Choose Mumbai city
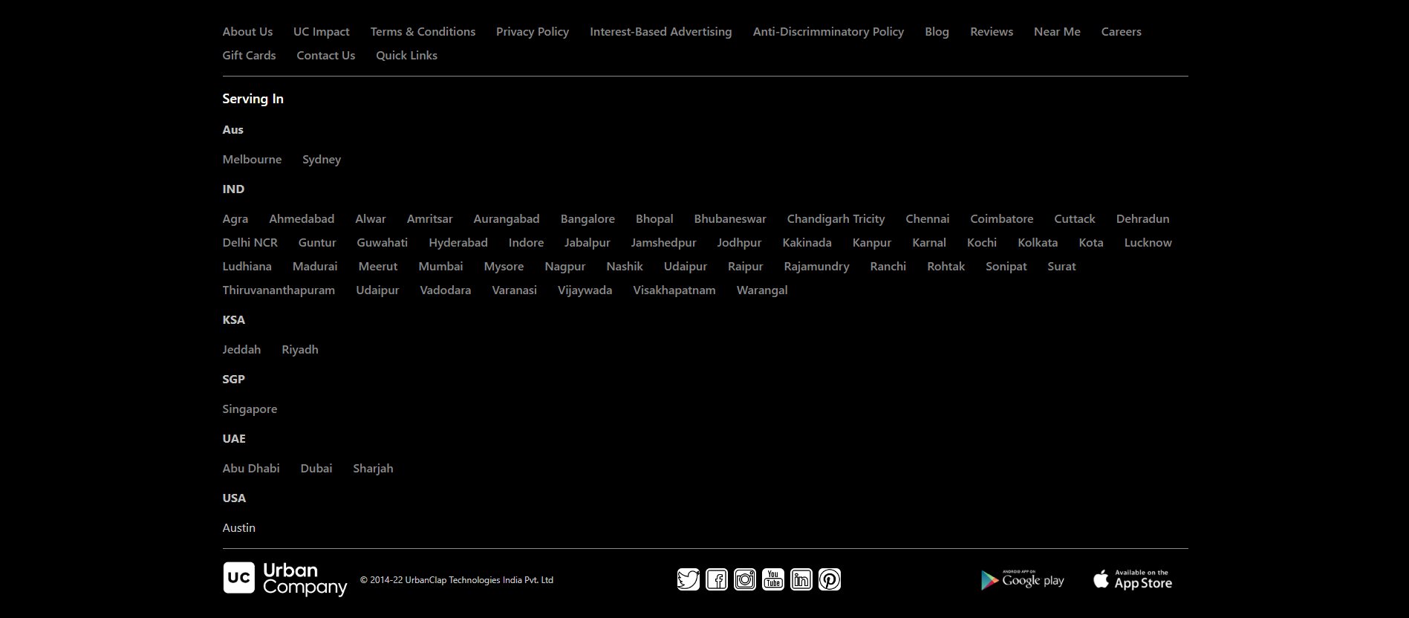 [x=440, y=267]
